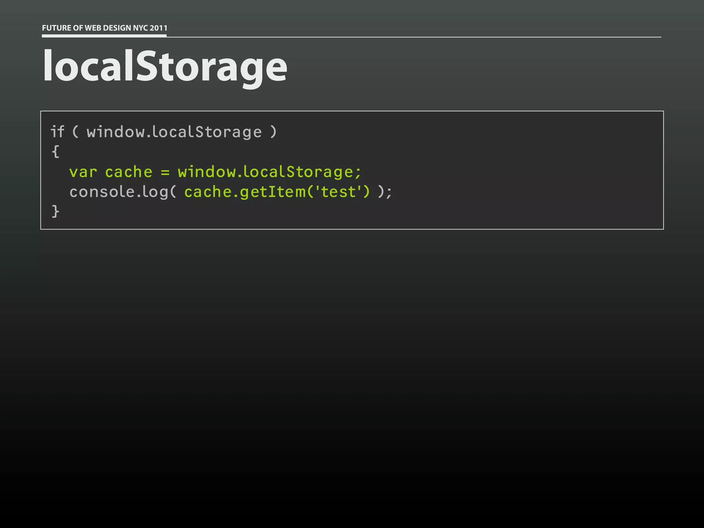Click the thick underline beneath the header text

(x=104, y=35)
